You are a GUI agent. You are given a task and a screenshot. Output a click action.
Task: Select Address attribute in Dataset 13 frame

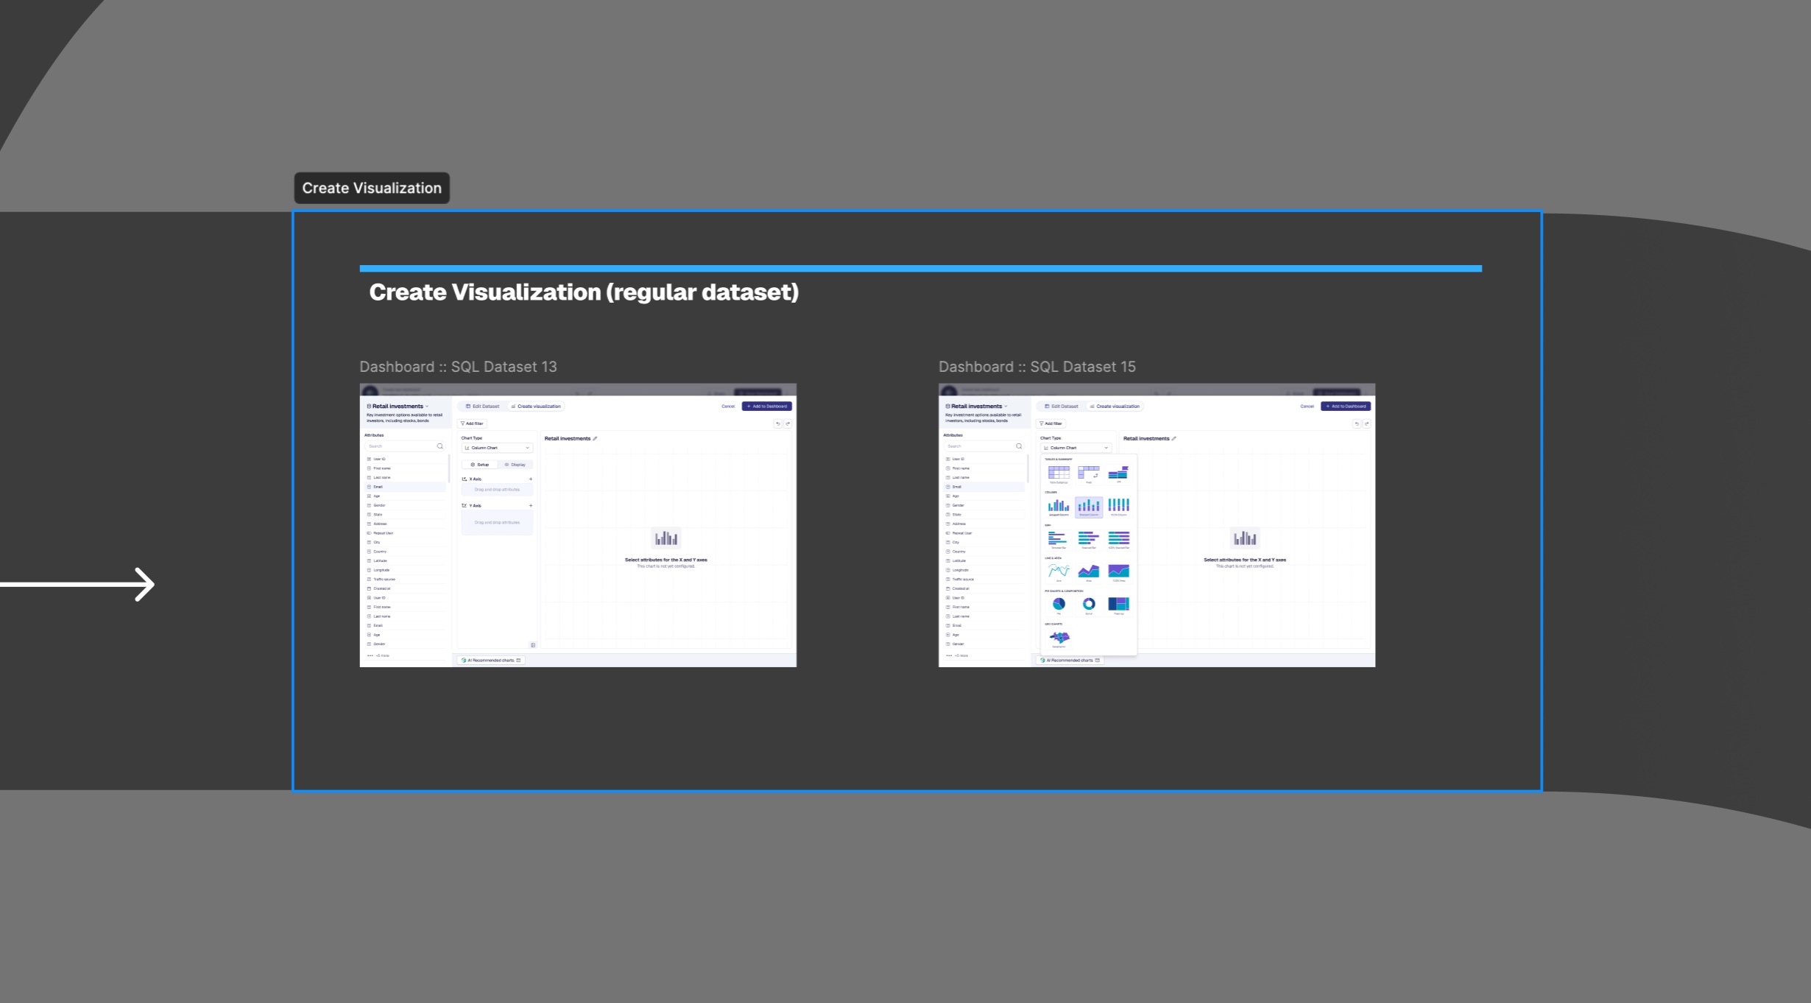click(406, 524)
